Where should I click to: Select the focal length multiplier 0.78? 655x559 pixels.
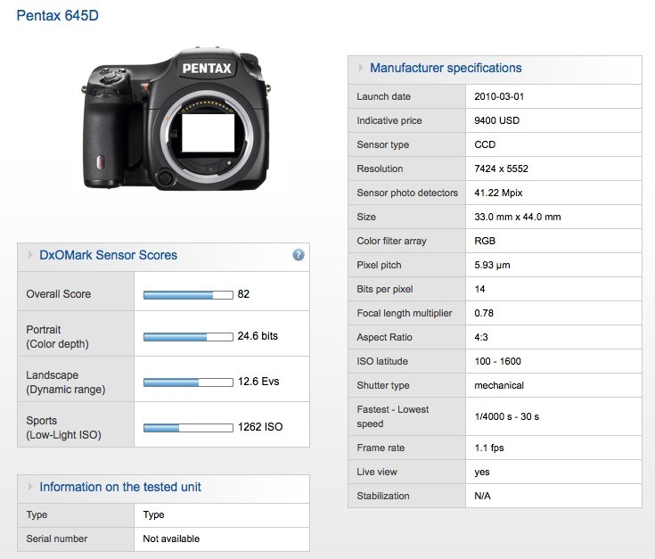484,313
